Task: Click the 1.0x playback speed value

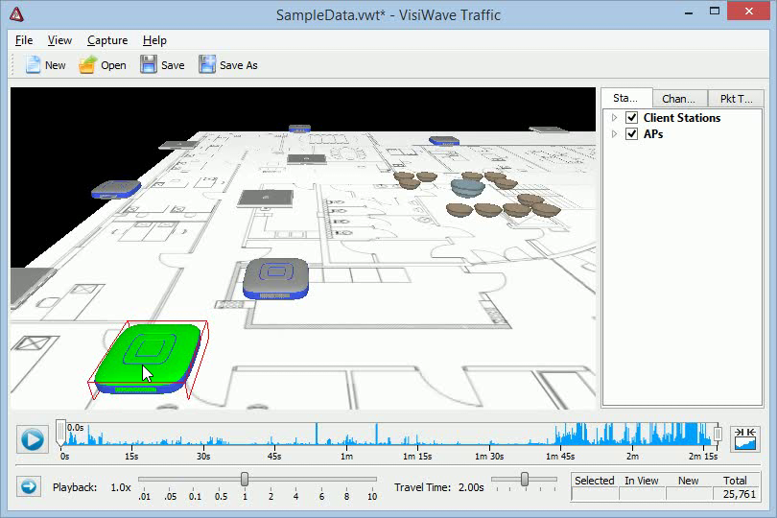Action: click(x=121, y=487)
